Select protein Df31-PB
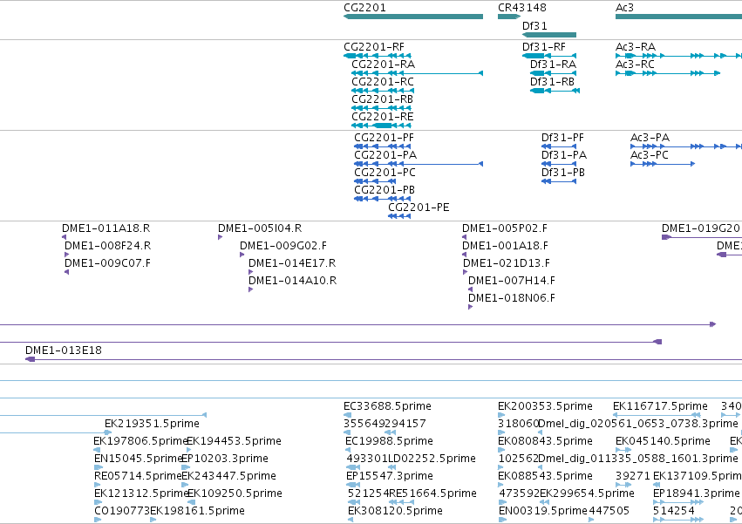Screen dimensions: 742x524 click(x=559, y=181)
